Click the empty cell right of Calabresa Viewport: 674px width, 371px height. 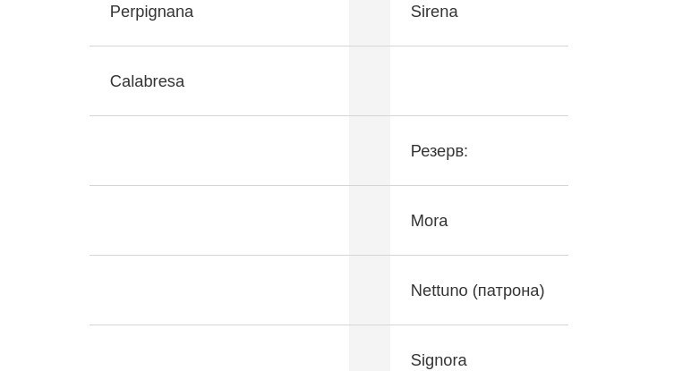479,81
